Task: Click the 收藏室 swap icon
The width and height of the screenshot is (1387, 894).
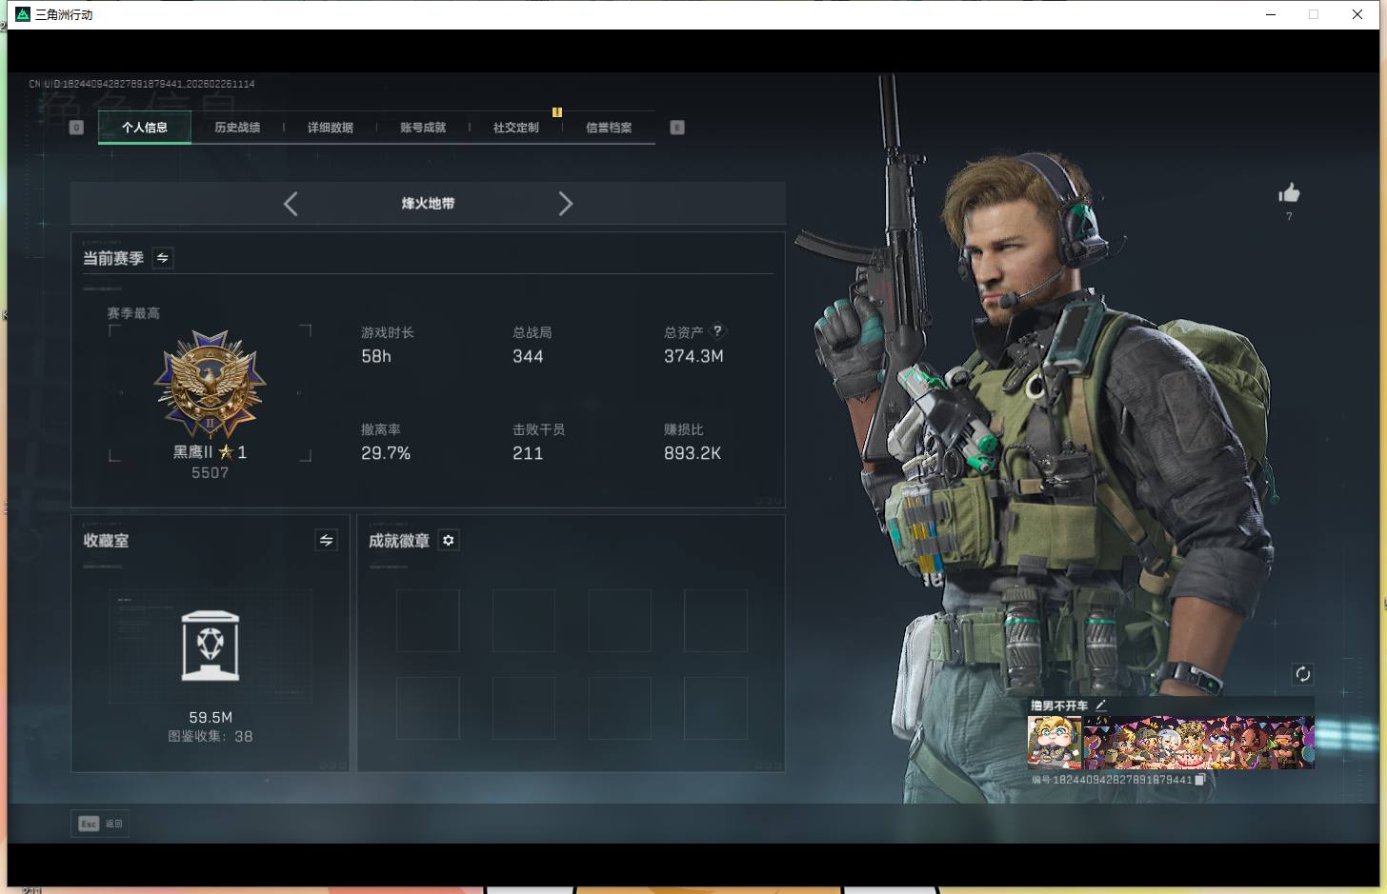Action: click(x=326, y=540)
